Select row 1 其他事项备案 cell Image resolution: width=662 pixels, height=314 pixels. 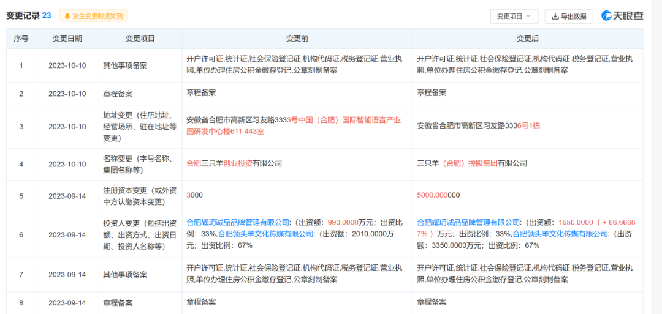tap(140, 65)
